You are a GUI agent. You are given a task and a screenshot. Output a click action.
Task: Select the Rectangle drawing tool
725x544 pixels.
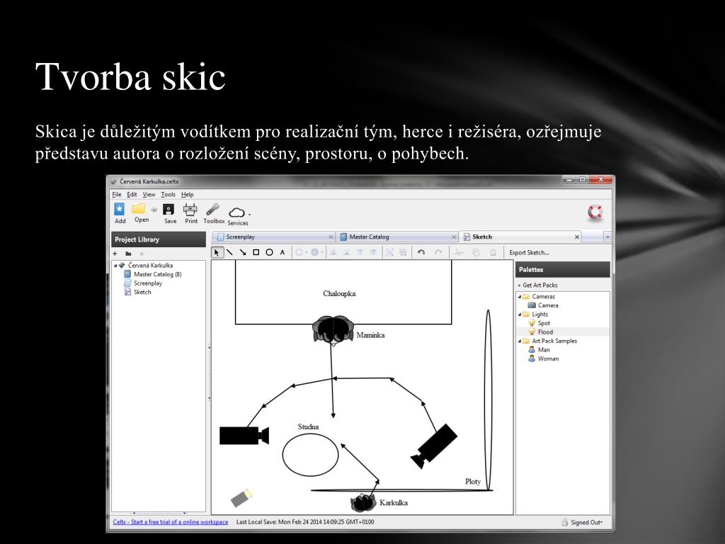click(x=256, y=253)
